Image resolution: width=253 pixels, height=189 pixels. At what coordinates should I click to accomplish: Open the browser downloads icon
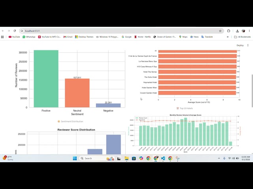[x=237, y=31]
